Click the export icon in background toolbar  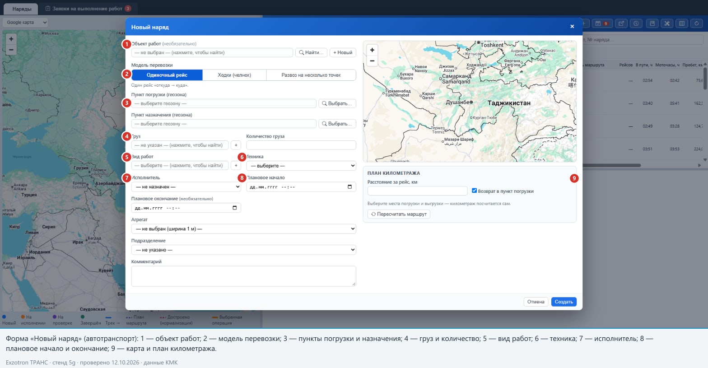(621, 23)
